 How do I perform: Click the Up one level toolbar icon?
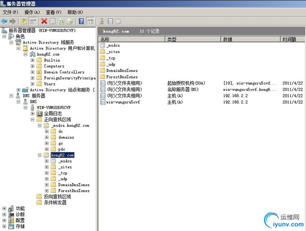point(24,21)
